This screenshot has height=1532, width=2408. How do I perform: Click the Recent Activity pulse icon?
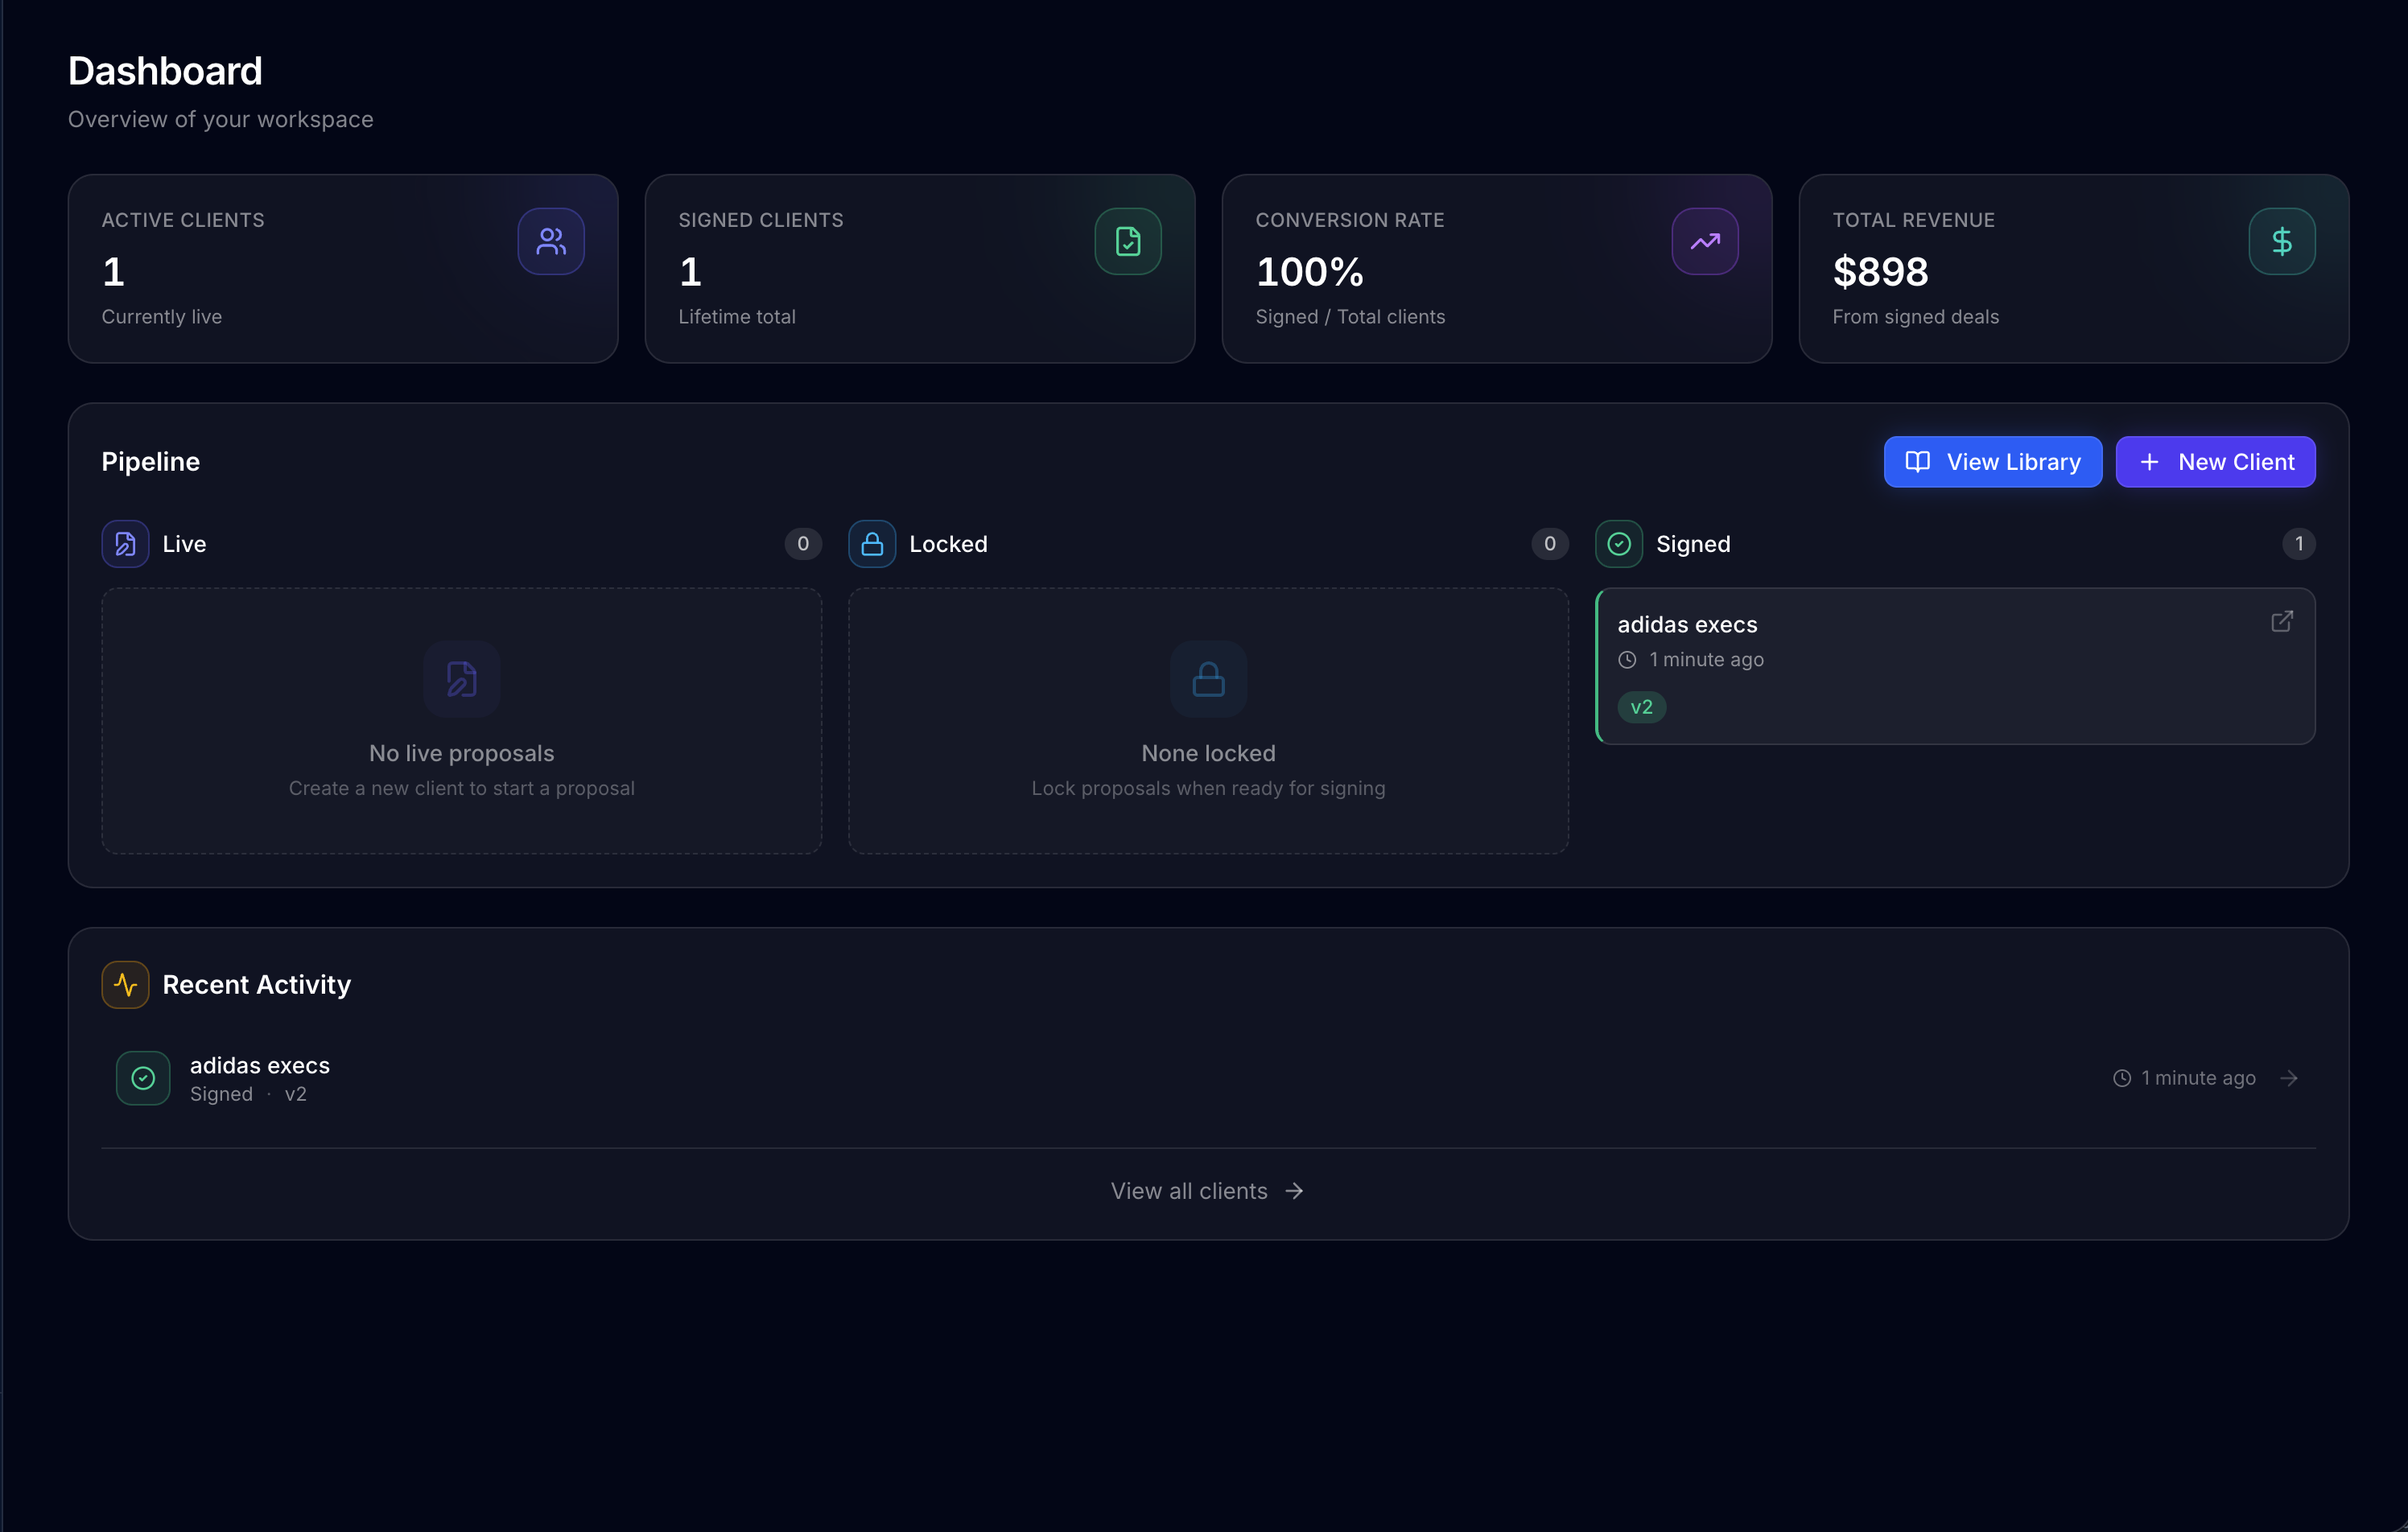[x=124, y=984]
